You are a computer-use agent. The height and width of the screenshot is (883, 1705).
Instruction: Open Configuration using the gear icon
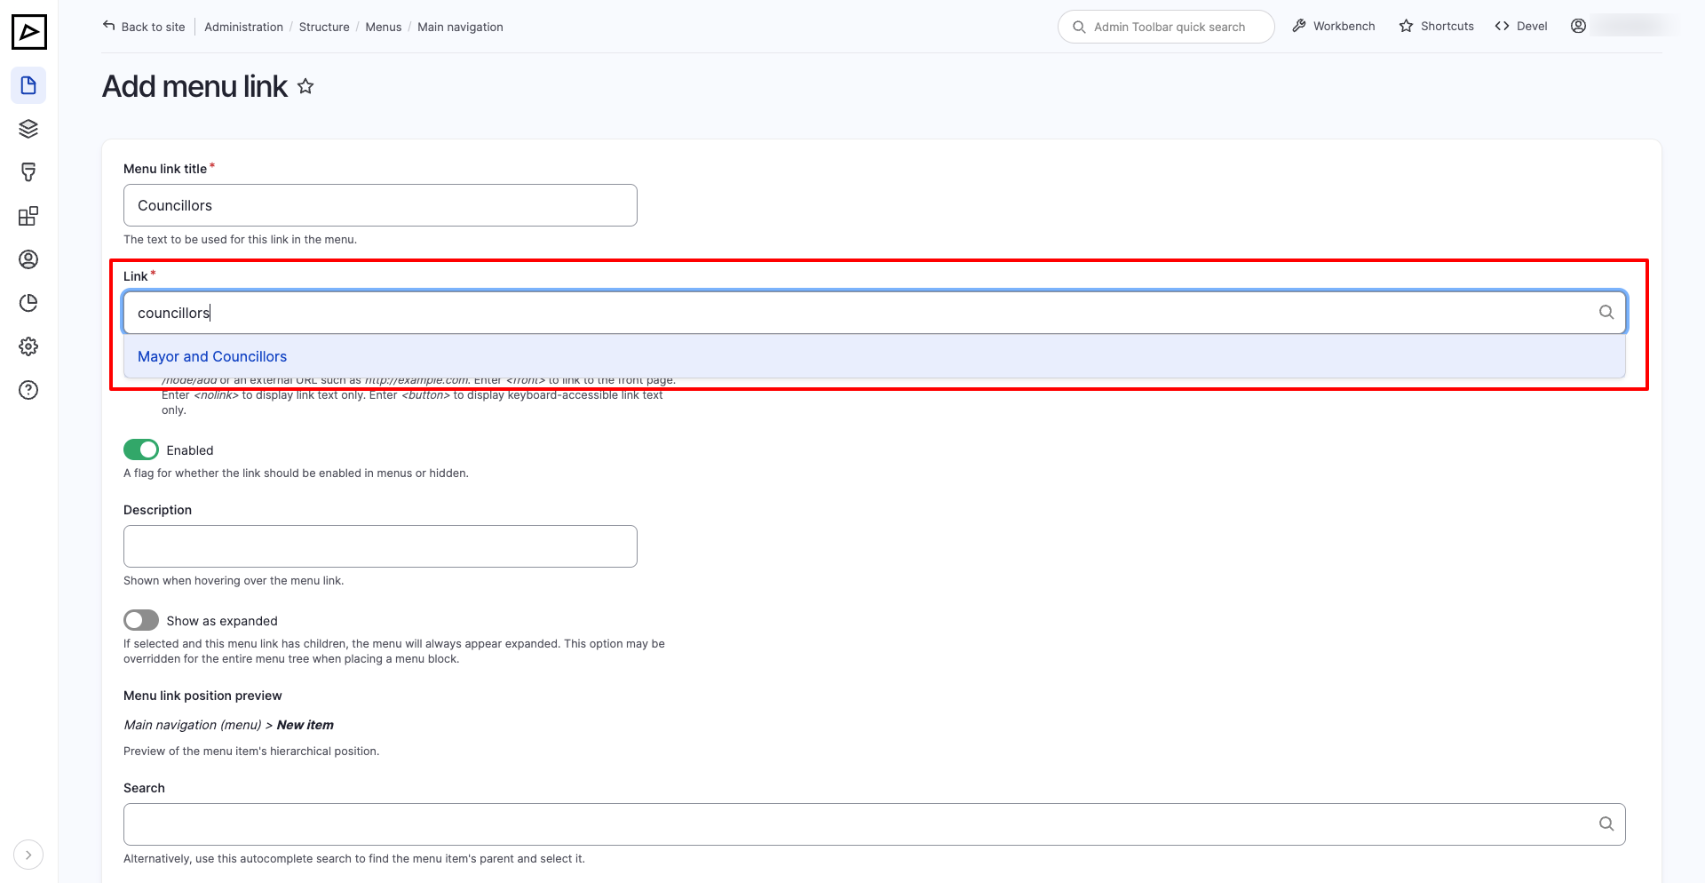click(28, 346)
